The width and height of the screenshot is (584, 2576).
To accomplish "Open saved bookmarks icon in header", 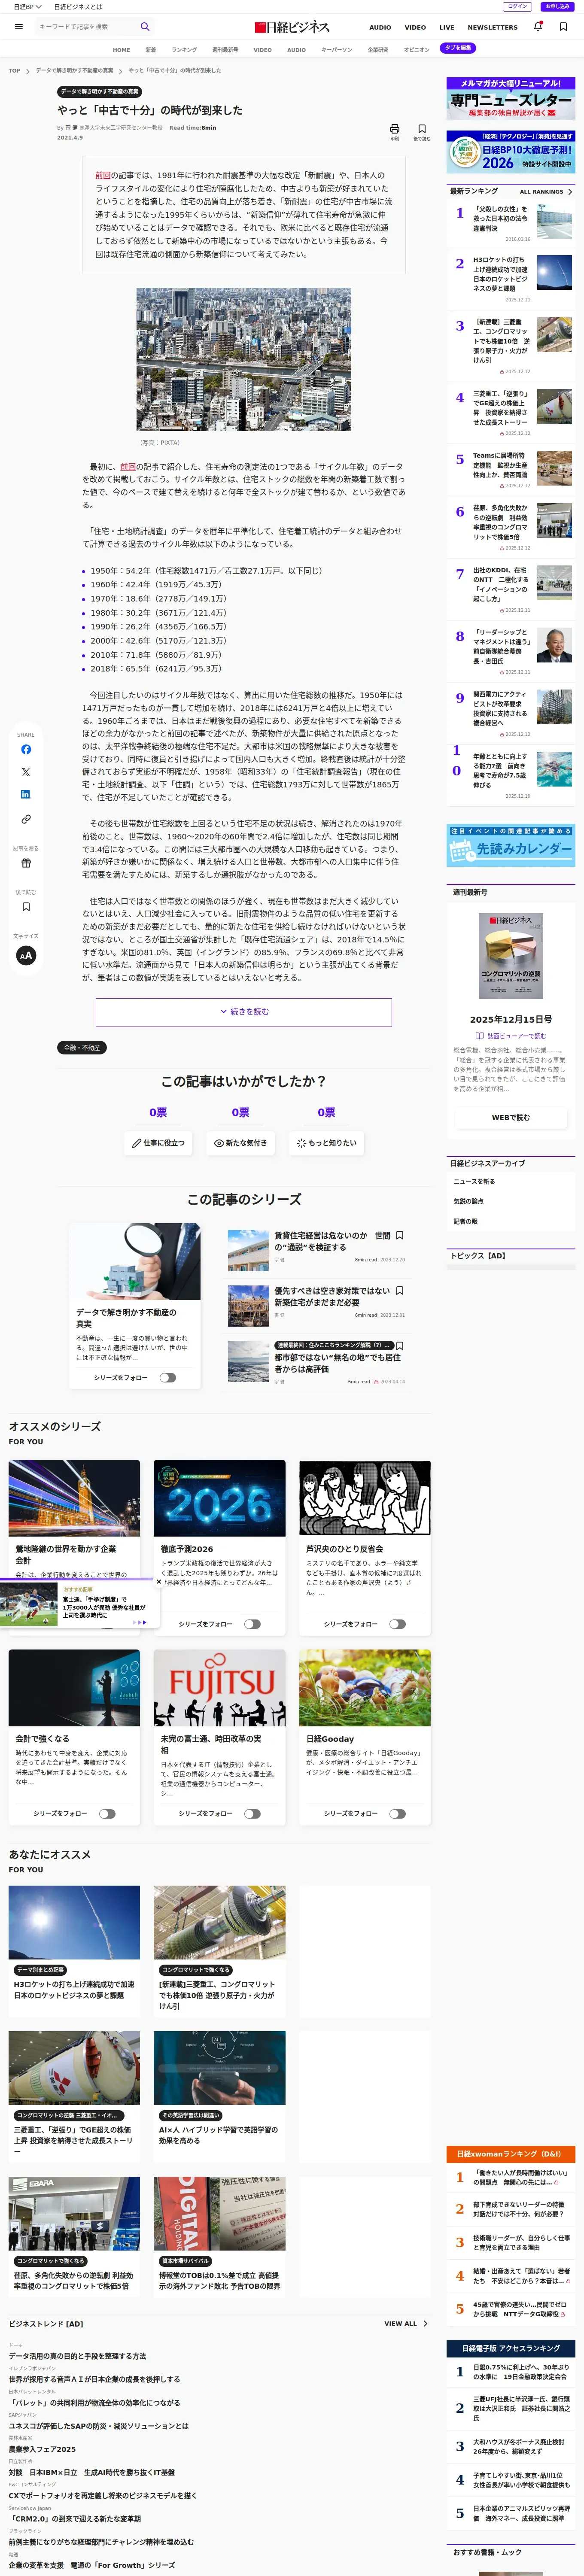I will tap(563, 27).
